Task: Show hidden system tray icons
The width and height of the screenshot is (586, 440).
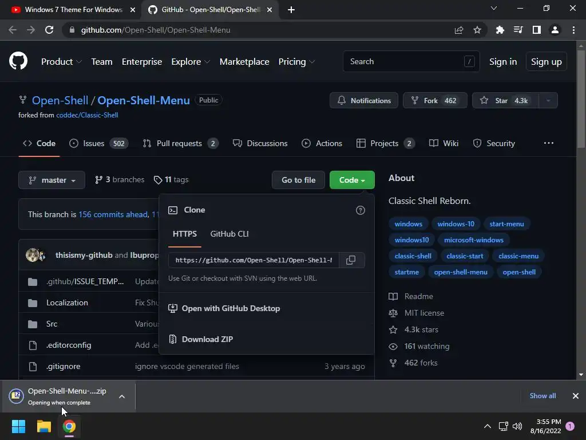Action: [x=488, y=426]
